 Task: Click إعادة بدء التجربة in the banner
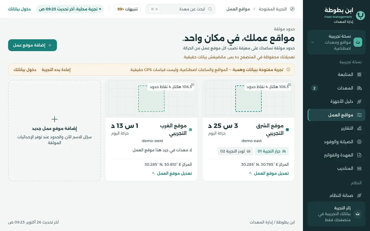tap(56, 70)
